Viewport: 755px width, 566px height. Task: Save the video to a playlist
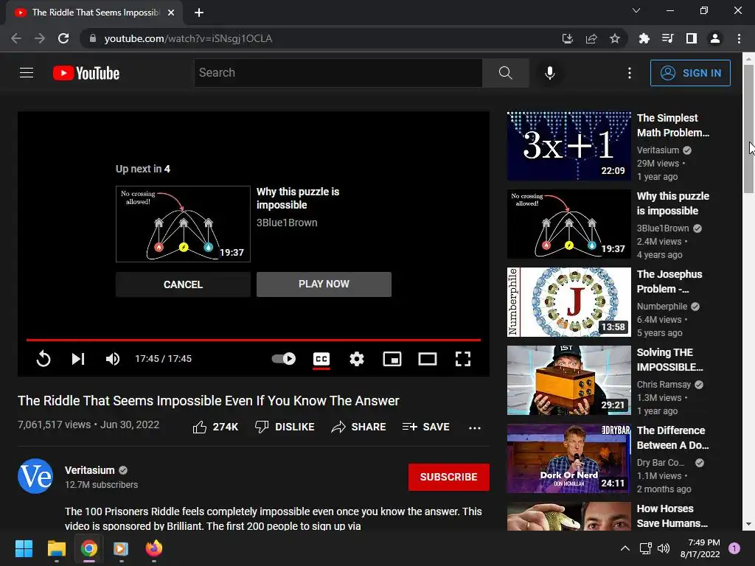click(x=425, y=427)
